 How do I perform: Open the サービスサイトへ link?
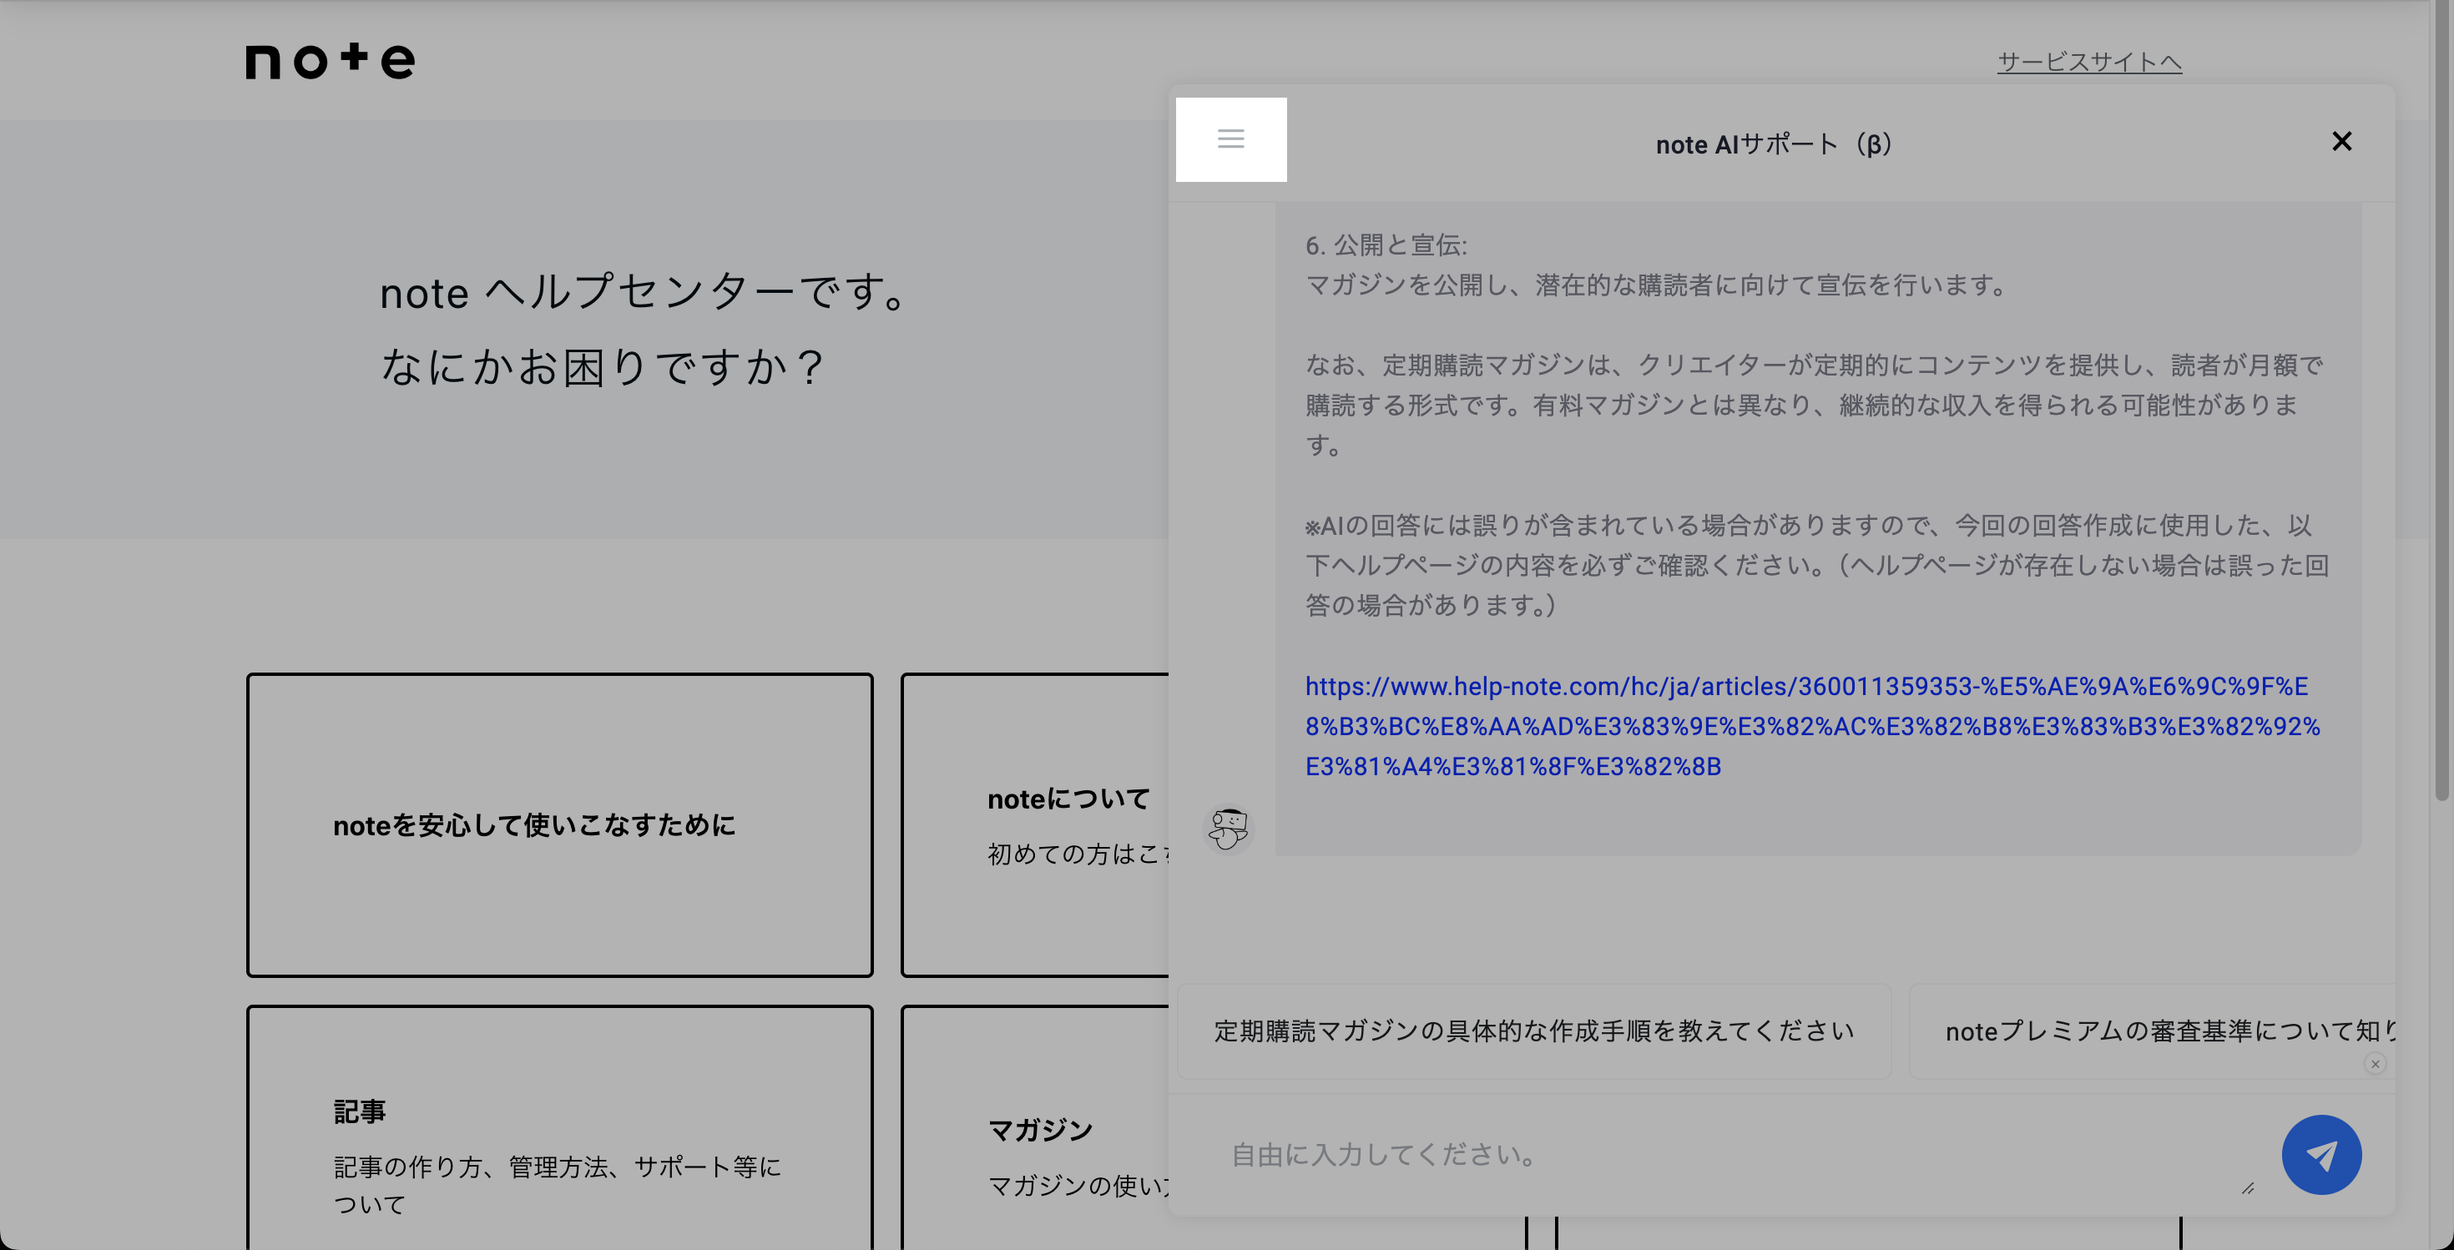(2089, 62)
